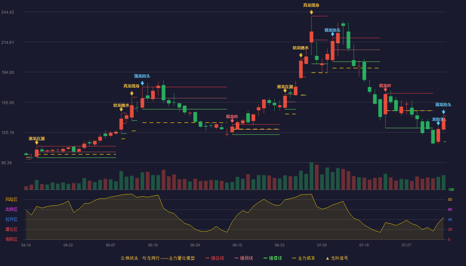This screenshot has height=266, width=466.
Task: Select the 04-22 date label
Action: (x=68, y=245)
